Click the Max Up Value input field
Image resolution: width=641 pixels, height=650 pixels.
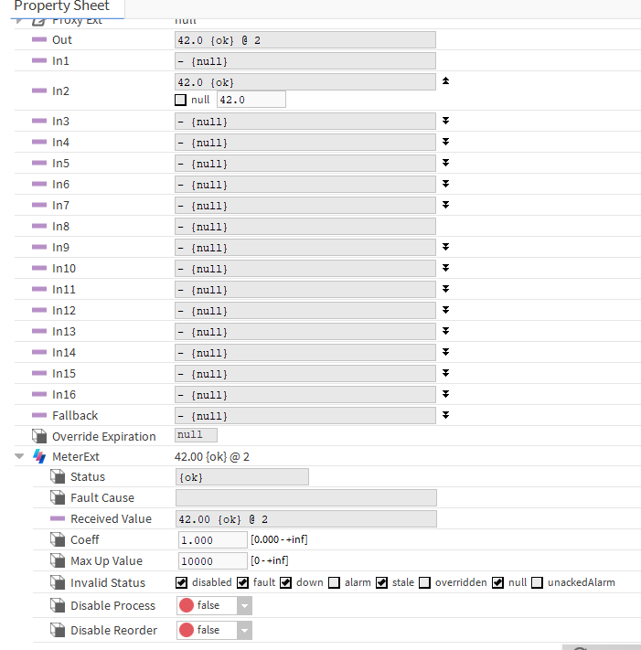point(212,561)
